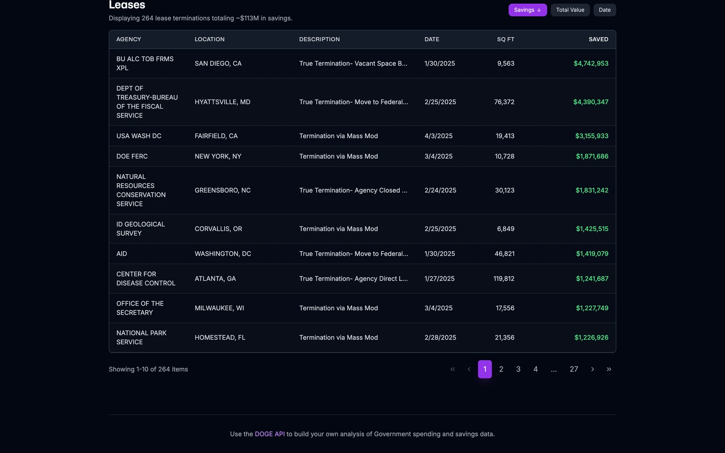Click the True Termination- Agency Closed description
Image resolution: width=725 pixels, height=453 pixels.
click(353, 190)
